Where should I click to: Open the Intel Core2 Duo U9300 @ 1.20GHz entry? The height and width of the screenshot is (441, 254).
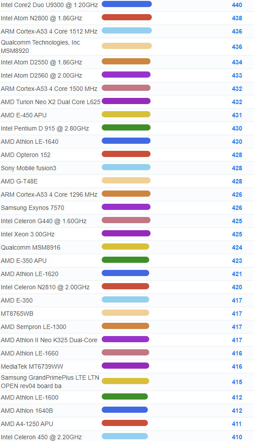click(x=49, y=5)
